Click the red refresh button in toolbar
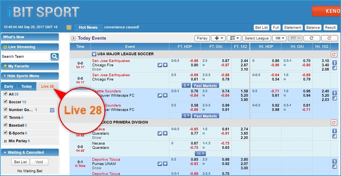 click(327, 38)
